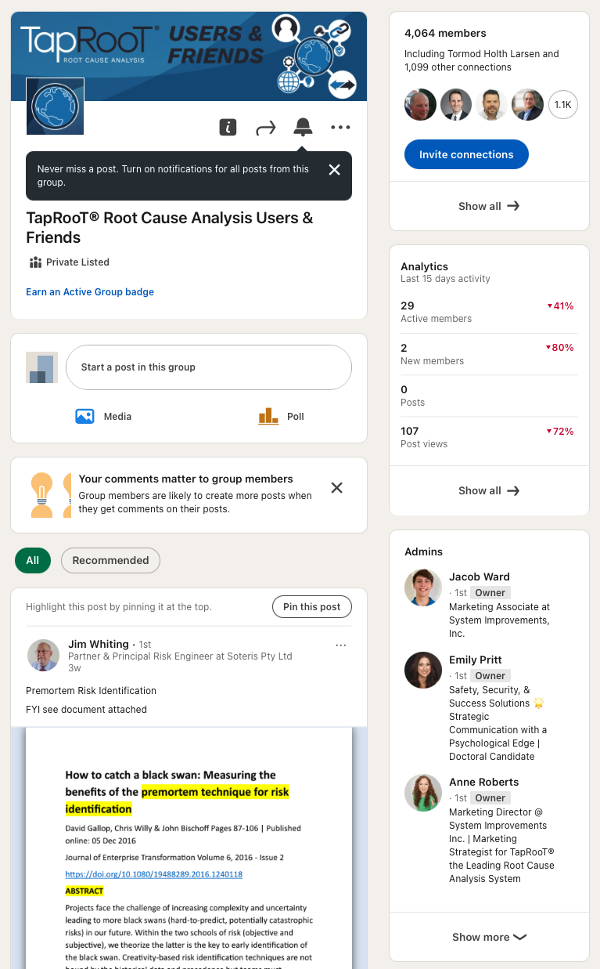Switch to the Recommended filter
Image resolution: width=600 pixels, height=969 pixels.
coord(110,560)
